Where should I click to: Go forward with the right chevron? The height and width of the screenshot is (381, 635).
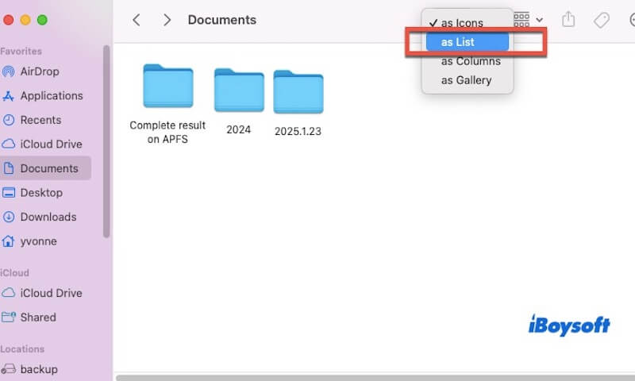coord(167,20)
